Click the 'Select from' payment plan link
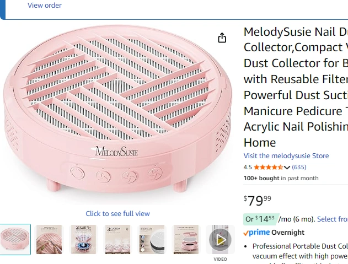Viewport: 348px width, 264px height. tap(332, 219)
